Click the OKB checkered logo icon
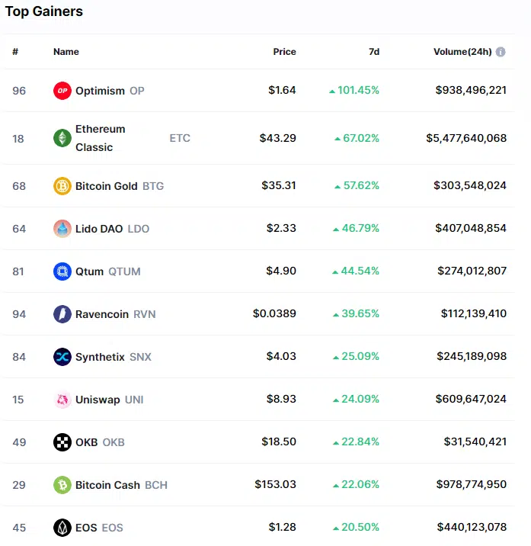The image size is (531, 546). point(62,442)
